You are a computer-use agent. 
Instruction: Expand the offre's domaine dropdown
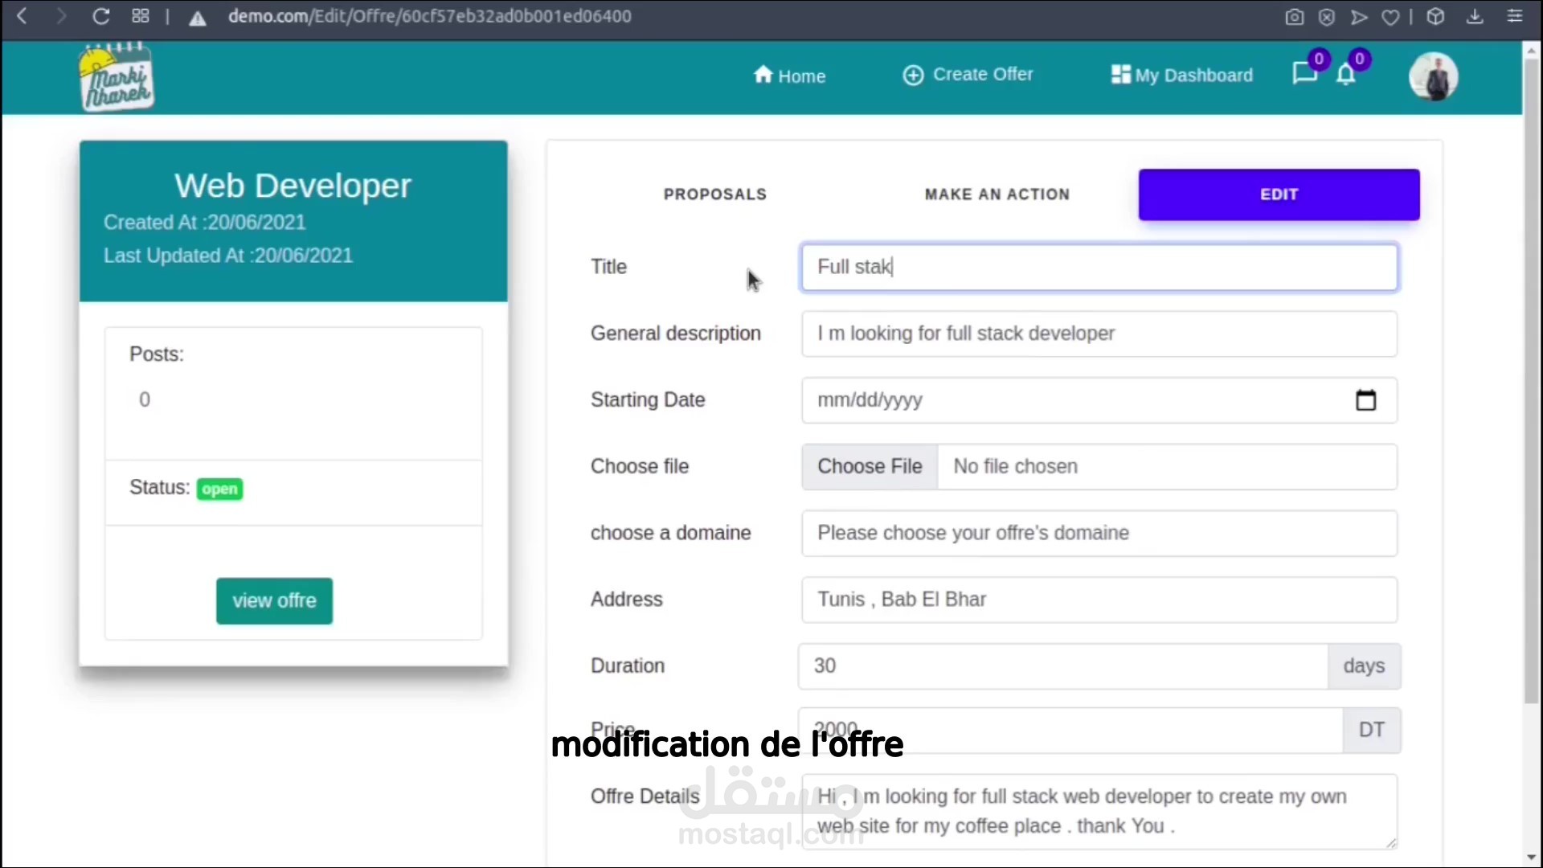[1098, 533]
